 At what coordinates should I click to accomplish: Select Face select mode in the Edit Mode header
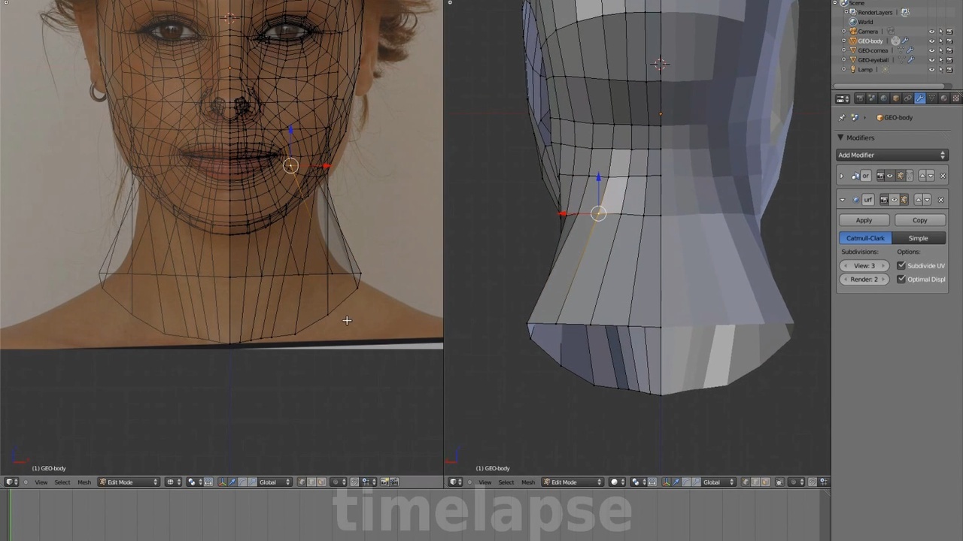click(x=321, y=482)
